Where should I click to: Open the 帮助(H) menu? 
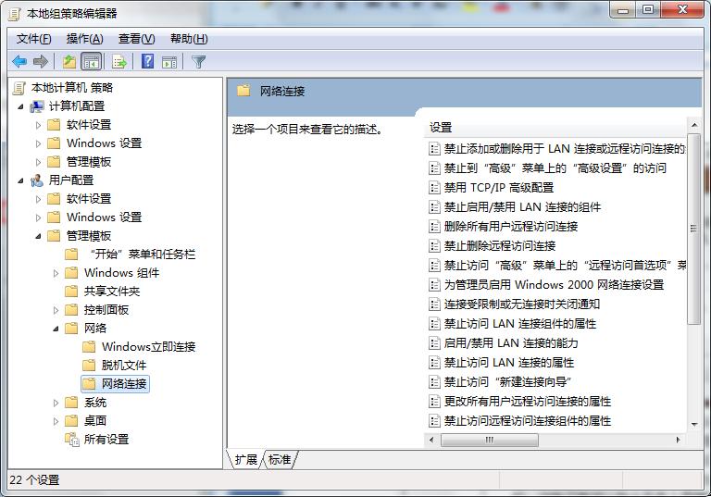(x=189, y=39)
